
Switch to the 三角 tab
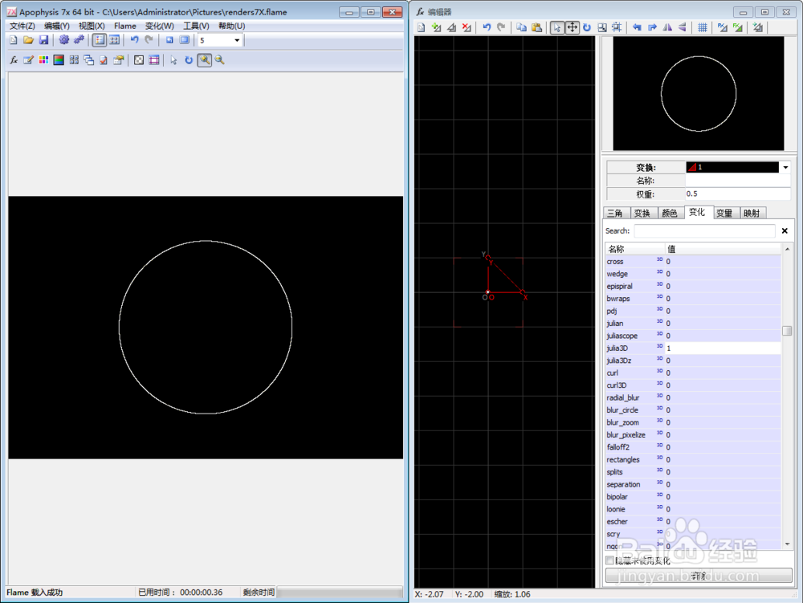click(x=615, y=213)
